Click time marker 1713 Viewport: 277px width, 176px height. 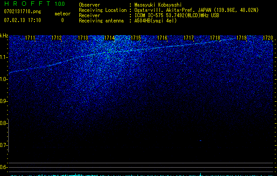pos(83,38)
